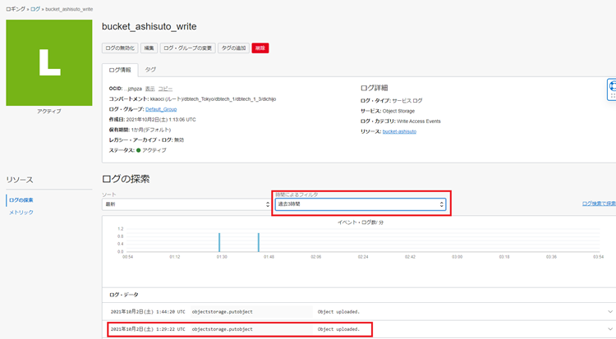
Task: Expand the 1:44:20 UTC log entry
Action: point(610,312)
